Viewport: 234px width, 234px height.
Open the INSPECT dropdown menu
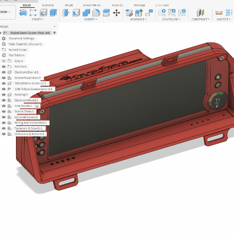tap(223, 19)
